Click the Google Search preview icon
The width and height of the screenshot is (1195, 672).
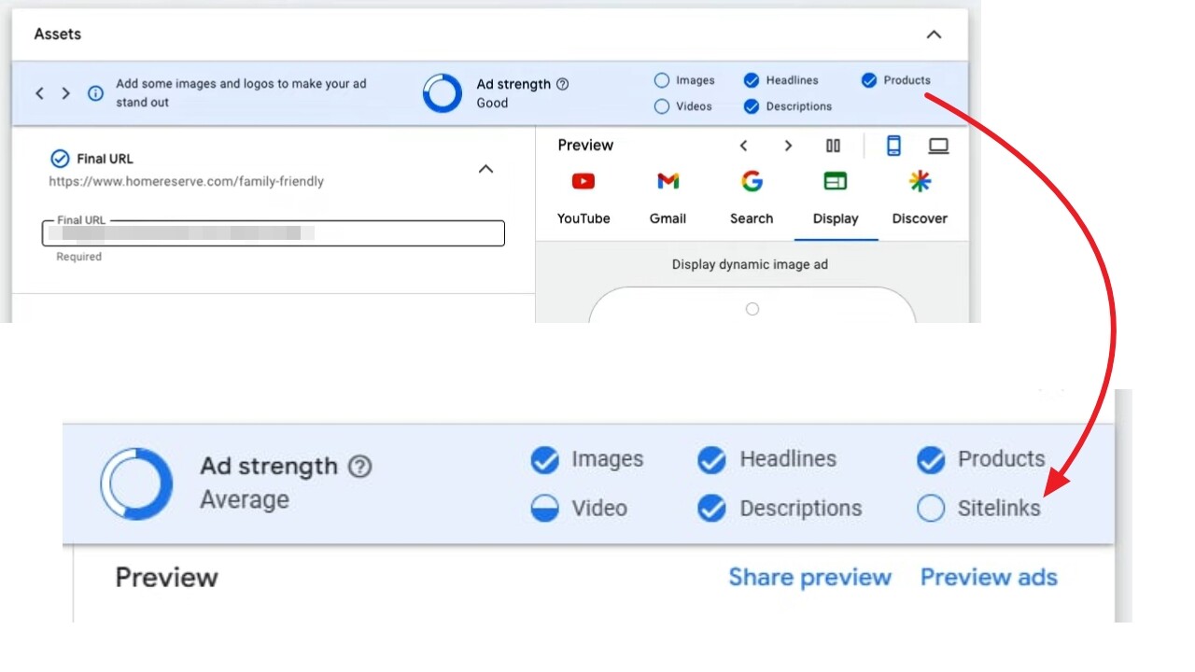coord(752,181)
